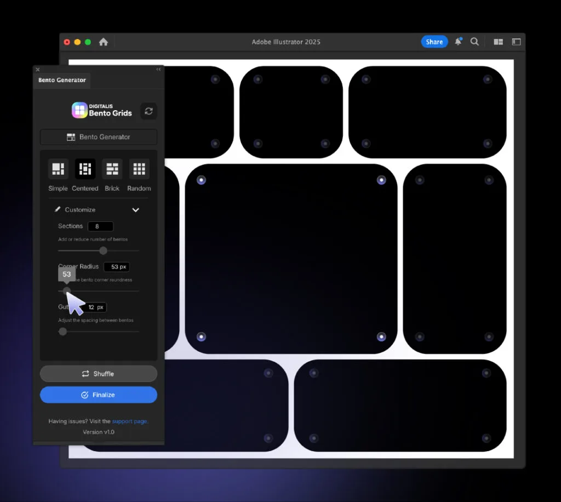Click the Home icon in title bar
This screenshot has width=561, height=502.
coord(103,42)
